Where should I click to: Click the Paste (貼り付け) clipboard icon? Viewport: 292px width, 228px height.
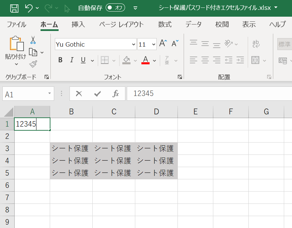[17, 44]
